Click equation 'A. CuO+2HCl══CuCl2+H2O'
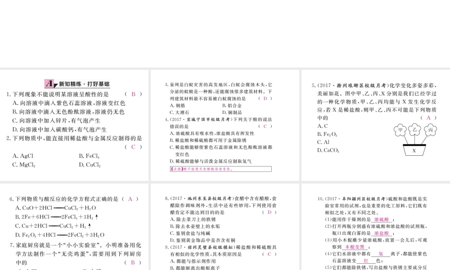 55,208
